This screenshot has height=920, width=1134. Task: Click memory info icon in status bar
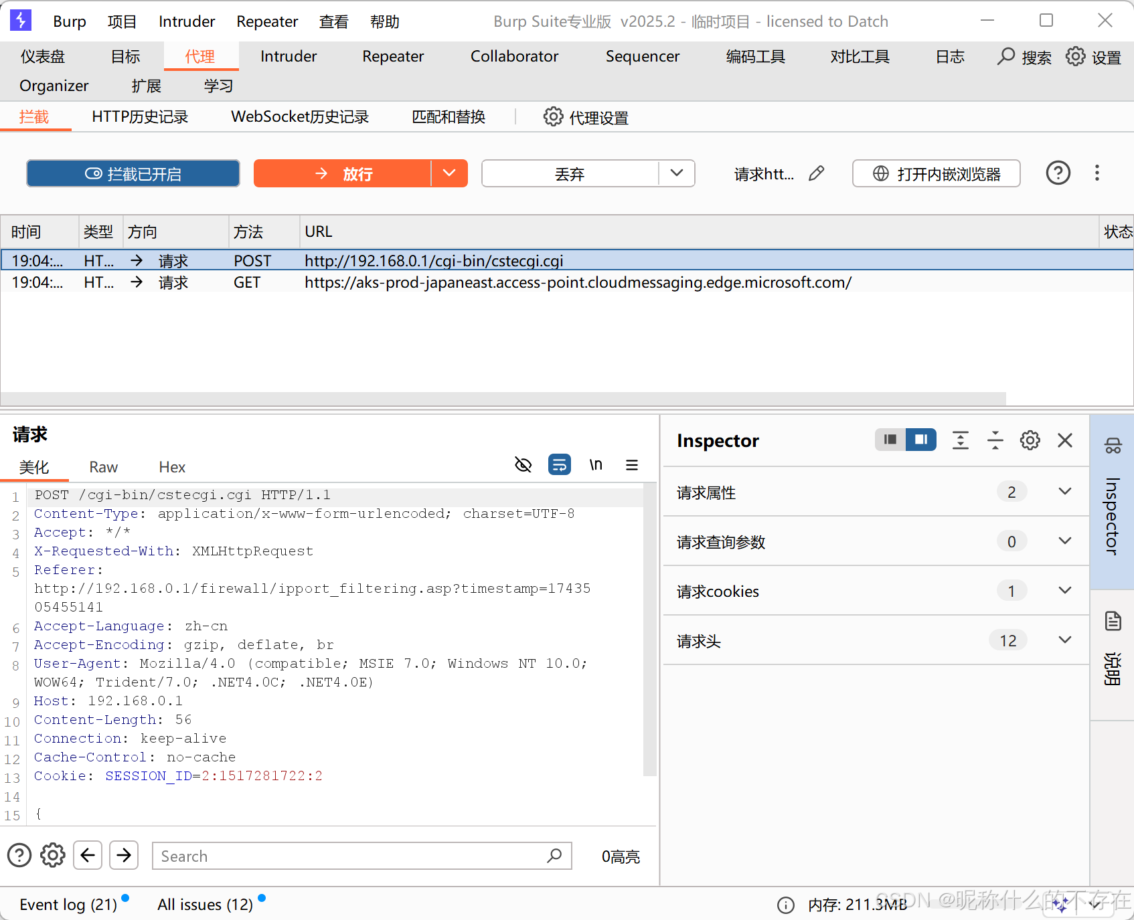click(x=785, y=905)
